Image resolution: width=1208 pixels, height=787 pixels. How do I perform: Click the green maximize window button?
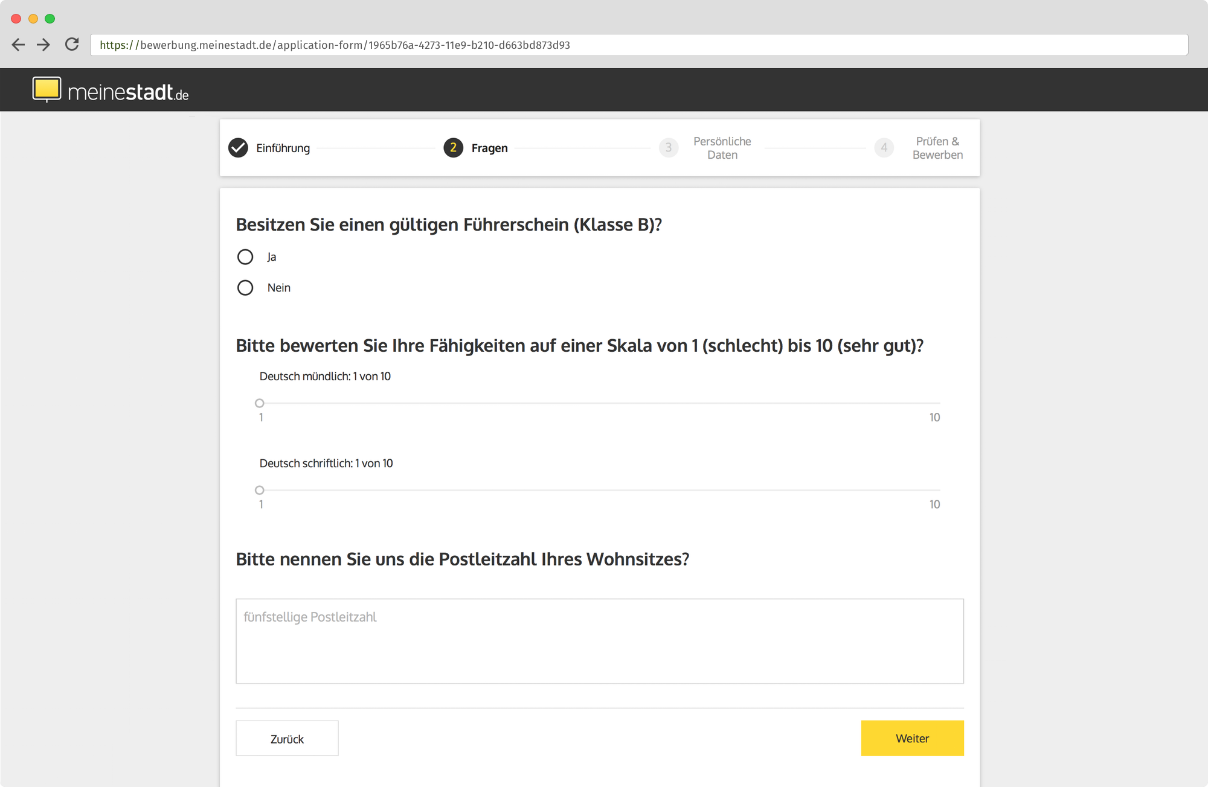point(50,19)
